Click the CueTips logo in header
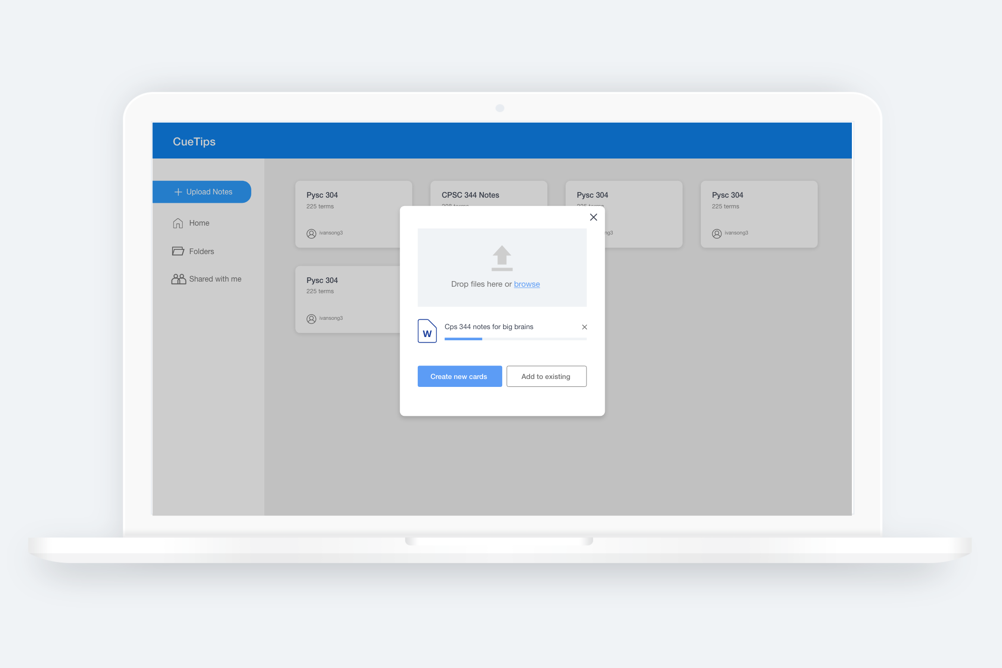The image size is (1002, 668). pos(194,142)
